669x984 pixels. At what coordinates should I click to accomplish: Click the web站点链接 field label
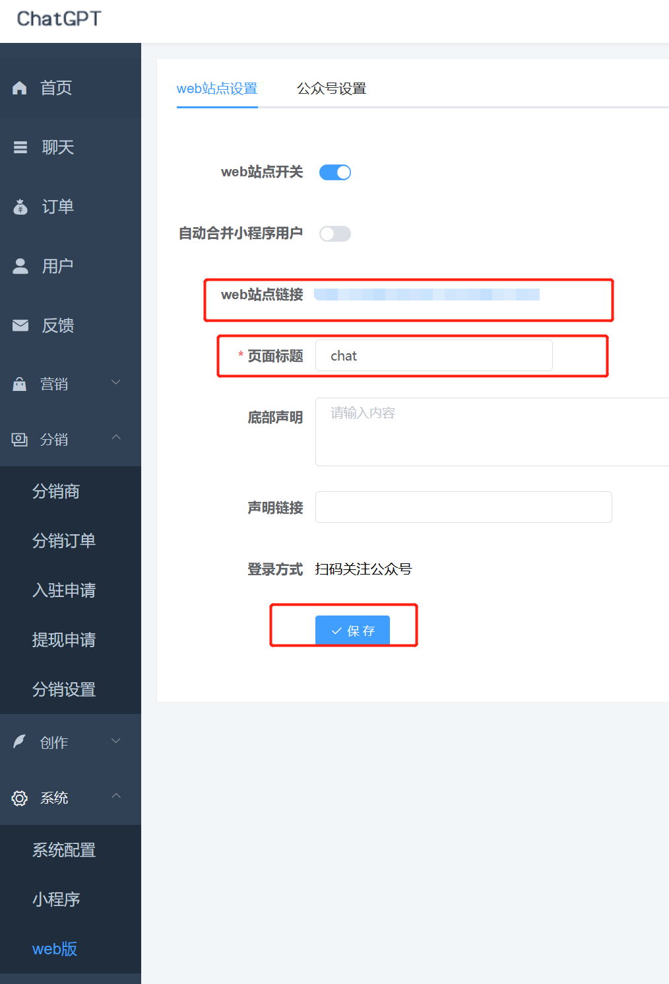(x=262, y=295)
